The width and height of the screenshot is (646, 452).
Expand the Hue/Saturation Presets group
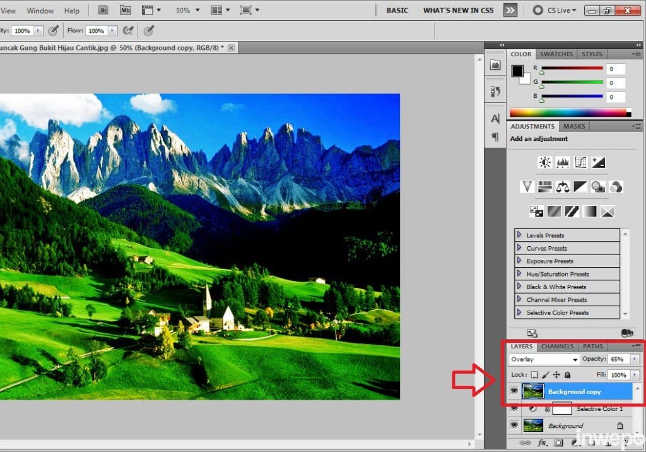pyautogui.click(x=520, y=274)
